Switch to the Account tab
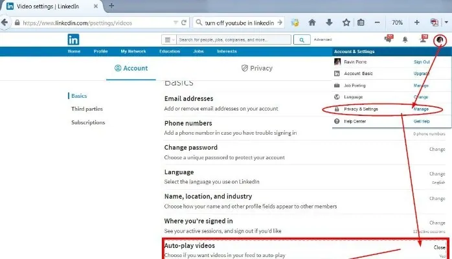Viewport: 452px width, 259px height. click(x=131, y=68)
